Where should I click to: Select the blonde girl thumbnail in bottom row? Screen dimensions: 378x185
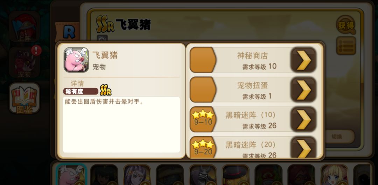tap(334, 175)
